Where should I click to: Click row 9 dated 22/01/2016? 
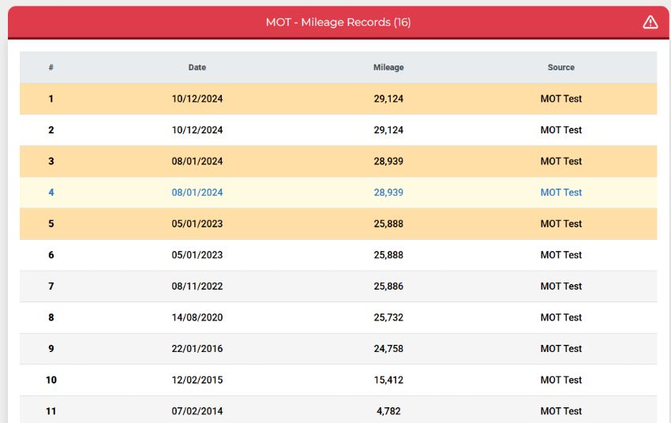pos(338,349)
